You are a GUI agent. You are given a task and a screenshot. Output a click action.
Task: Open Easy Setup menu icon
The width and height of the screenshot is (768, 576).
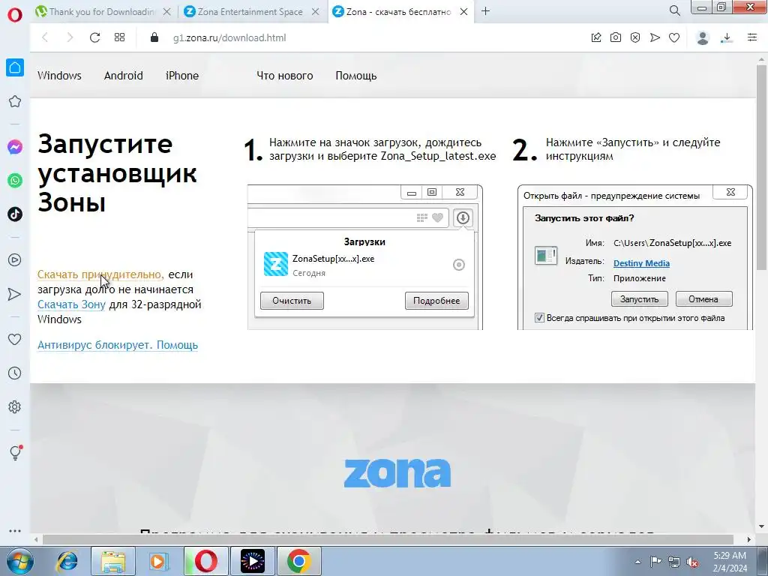click(752, 37)
